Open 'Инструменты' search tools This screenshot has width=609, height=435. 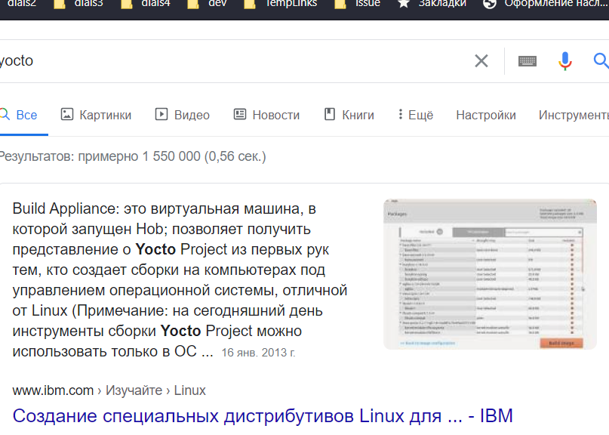(574, 115)
